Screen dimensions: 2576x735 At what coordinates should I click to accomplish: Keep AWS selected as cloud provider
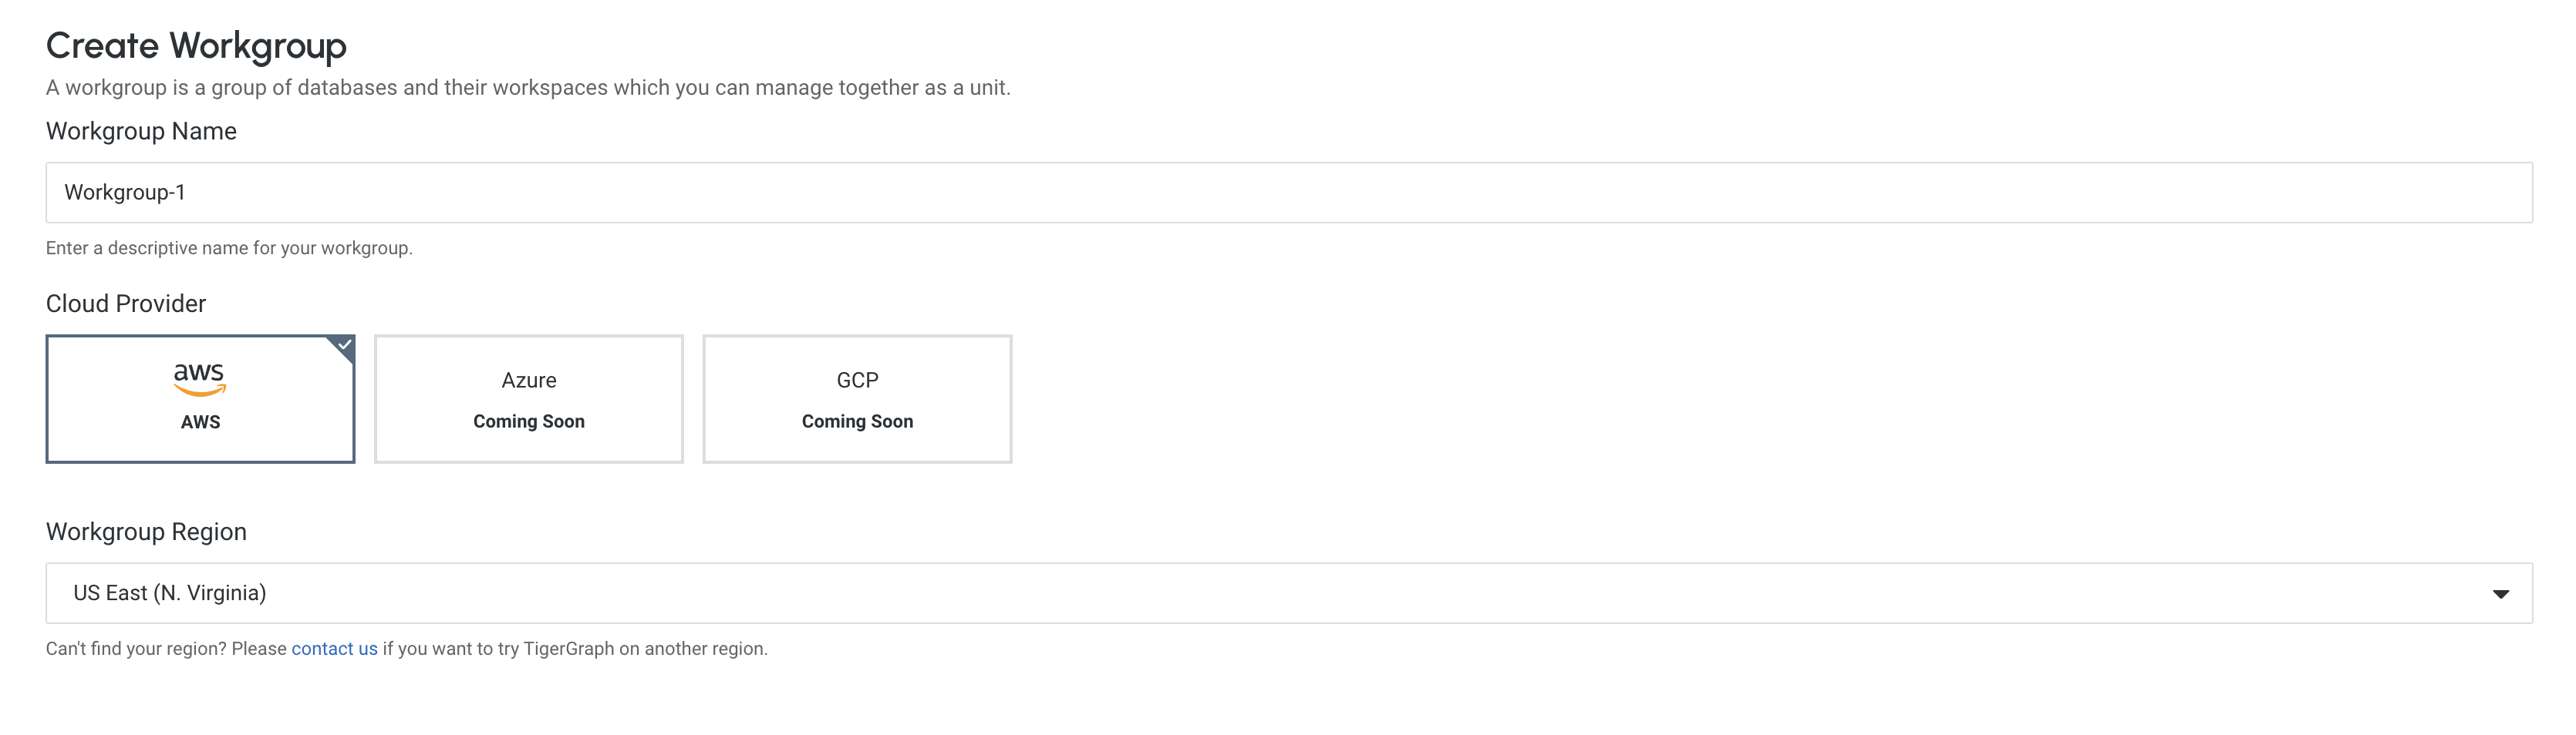pyautogui.click(x=199, y=398)
